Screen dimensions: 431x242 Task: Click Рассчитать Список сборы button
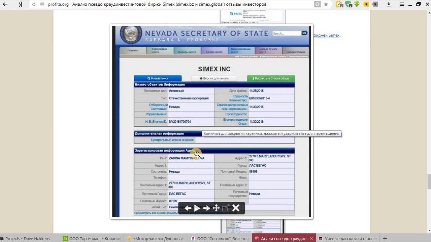[x=271, y=78]
